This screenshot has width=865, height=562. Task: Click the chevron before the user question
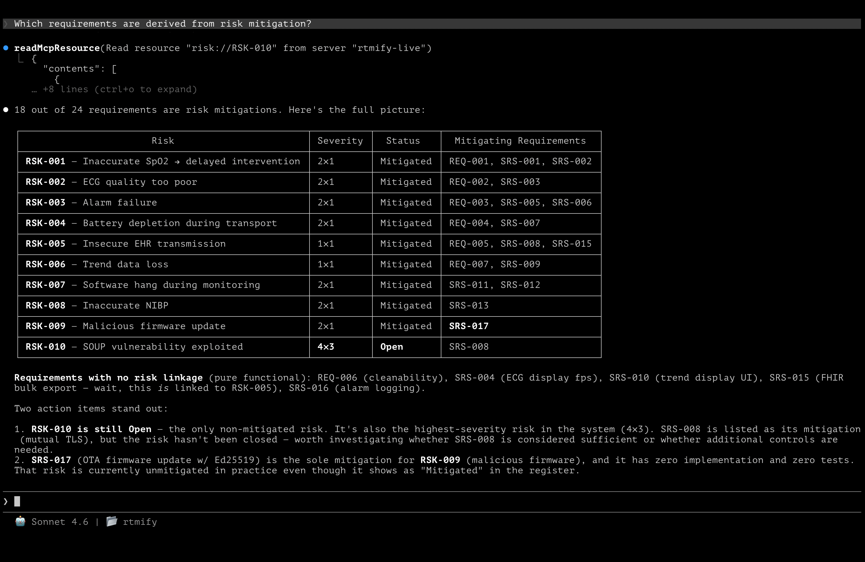pyautogui.click(x=5, y=24)
